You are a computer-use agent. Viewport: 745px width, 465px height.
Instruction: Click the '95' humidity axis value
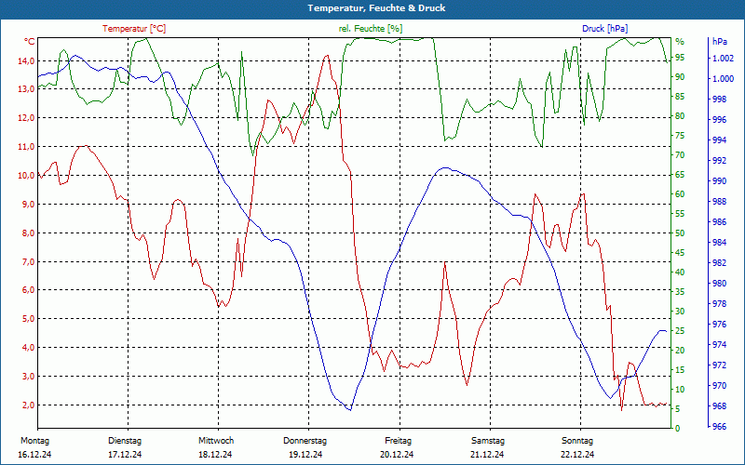[x=680, y=58]
